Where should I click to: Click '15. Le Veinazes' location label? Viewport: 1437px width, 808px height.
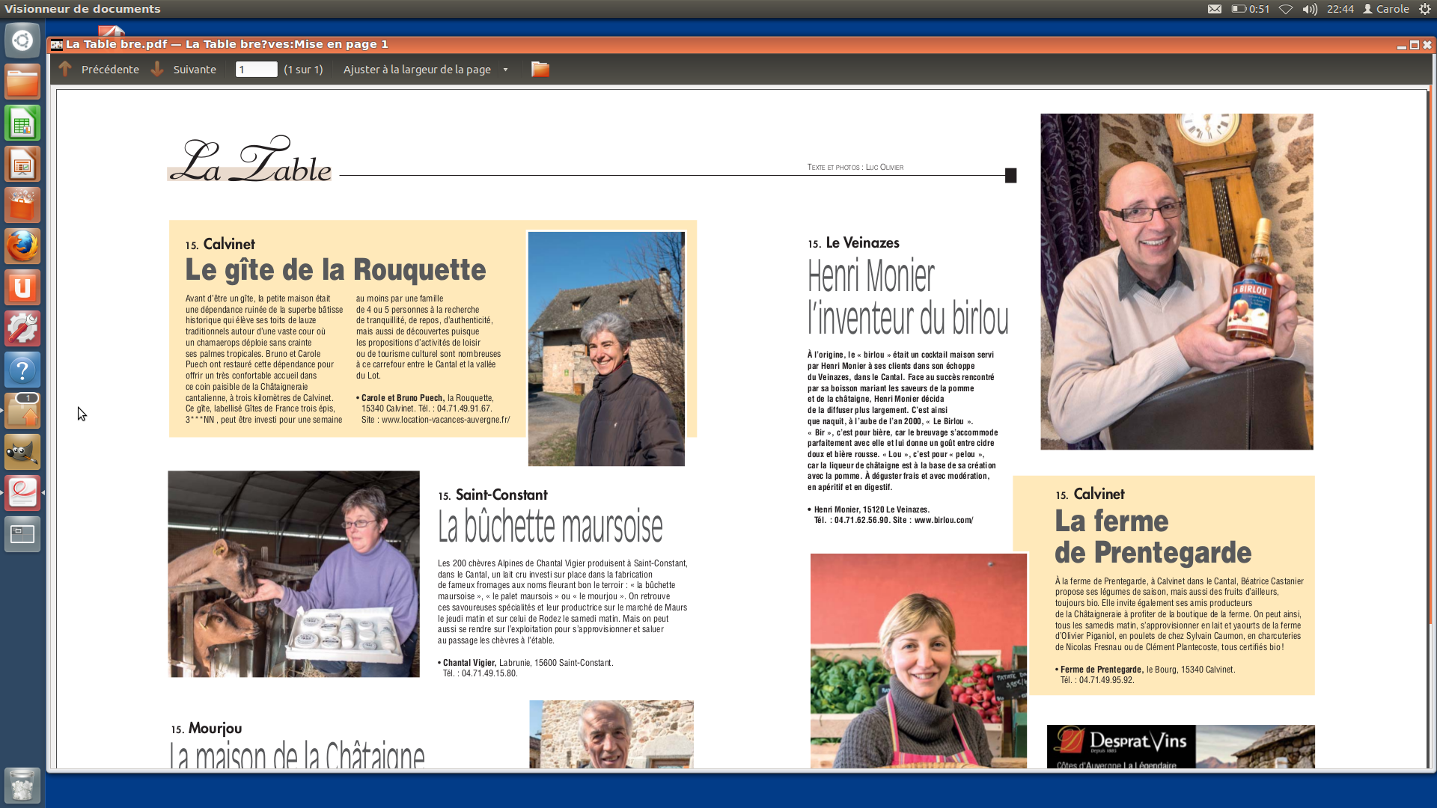(x=853, y=243)
